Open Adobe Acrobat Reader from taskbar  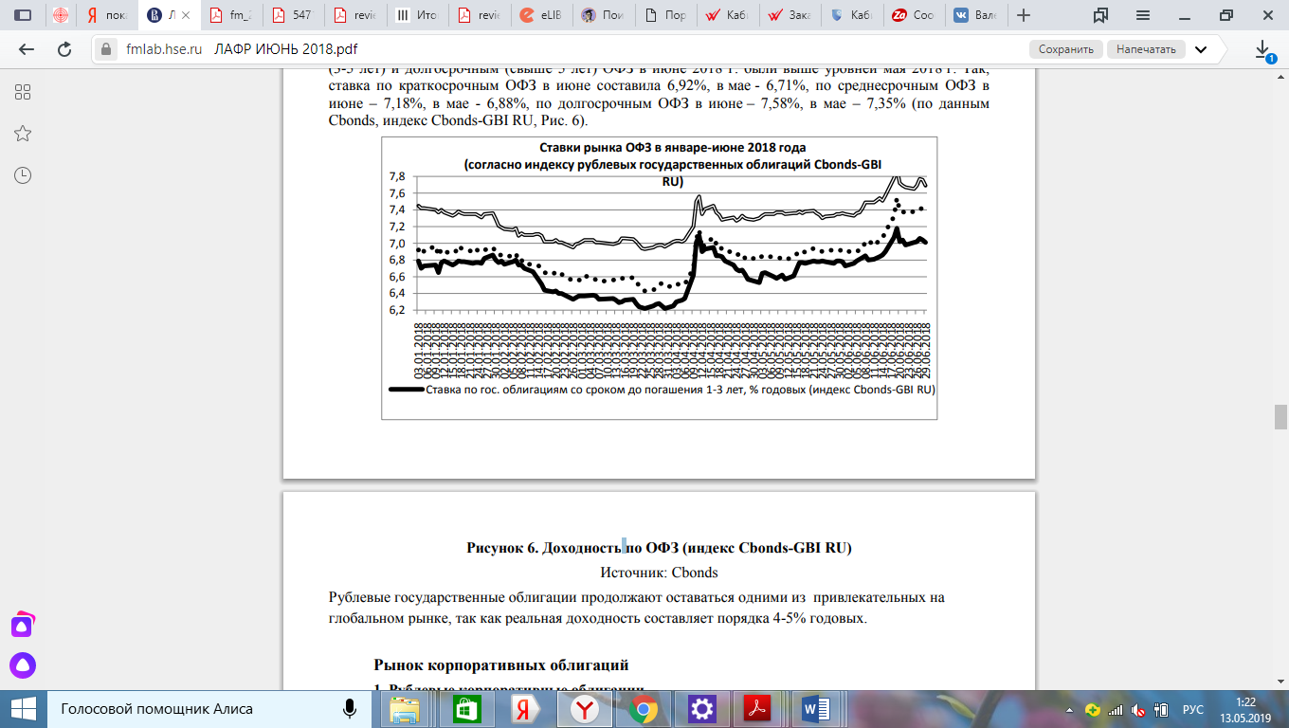tap(758, 709)
